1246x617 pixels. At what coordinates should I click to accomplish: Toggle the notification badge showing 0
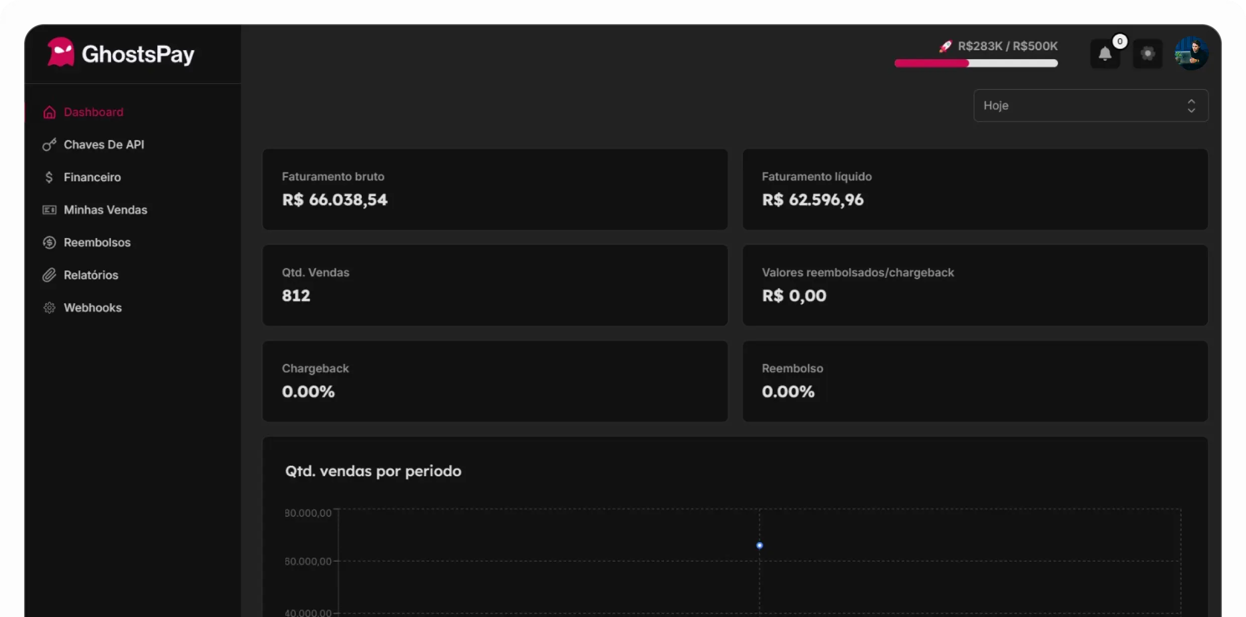[x=1120, y=42]
